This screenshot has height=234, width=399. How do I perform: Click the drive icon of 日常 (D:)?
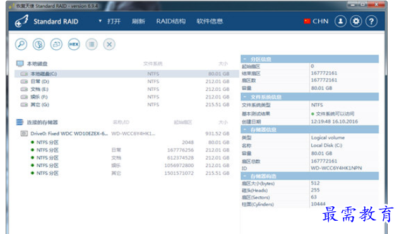[x=24, y=81]
